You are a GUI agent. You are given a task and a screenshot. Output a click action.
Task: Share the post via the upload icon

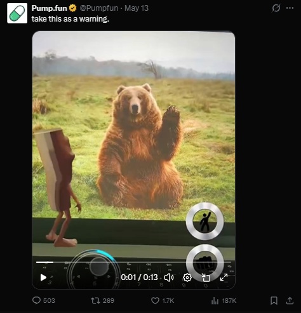click(290, 300)
